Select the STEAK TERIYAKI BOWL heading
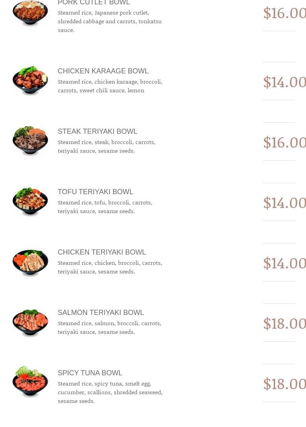The image size is (306, 427). click(x=97, y=131)
